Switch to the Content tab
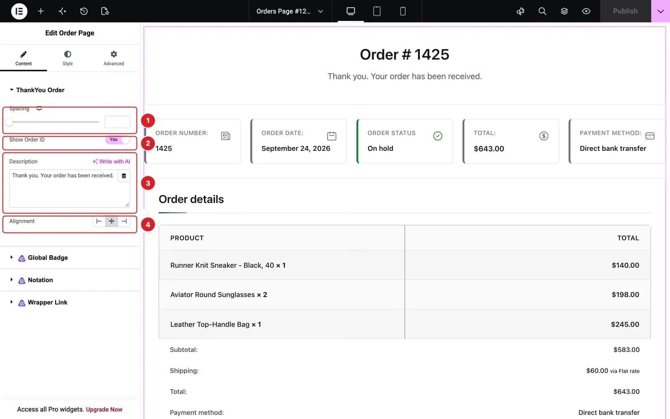Screen dimensions: 670x419 [23, 58]
